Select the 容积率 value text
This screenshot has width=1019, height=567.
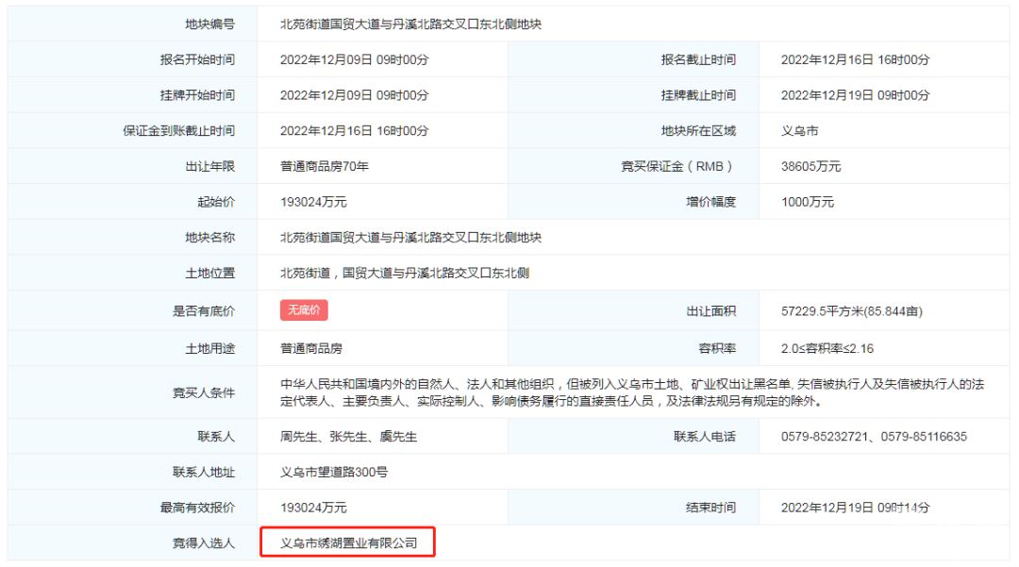[x=827, y=348]
